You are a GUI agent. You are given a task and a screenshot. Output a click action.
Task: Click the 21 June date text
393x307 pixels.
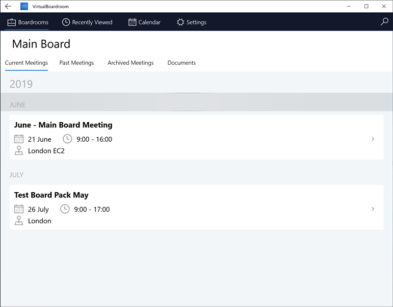tap(40, 139)
